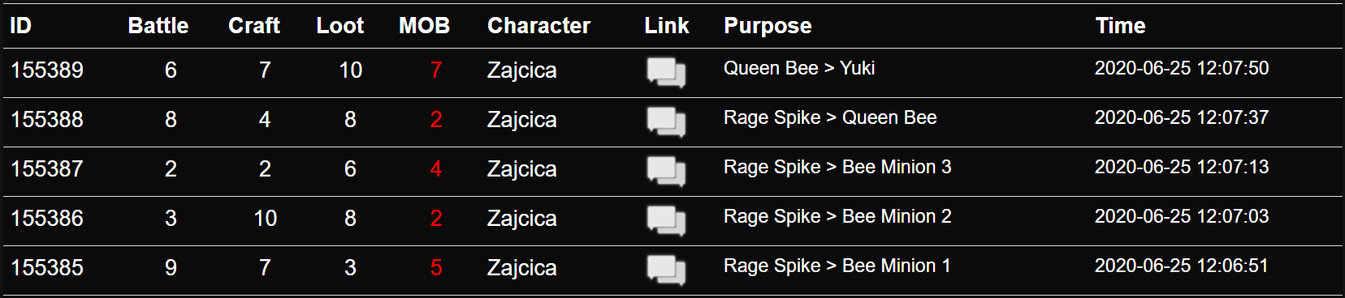The height and width of the screenshot is (298, 1345).
Task: Open chat link icon for roll 155386
Action: pos(666,220)
